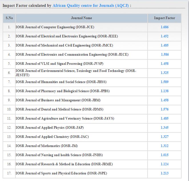Click impact factor 1.138 for IOSR-JPBS
The width and height of the screenshot is (189, 181).
click(164, 91)
